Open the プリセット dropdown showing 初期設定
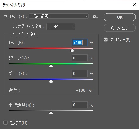139x129 pixels. [59, 16]
